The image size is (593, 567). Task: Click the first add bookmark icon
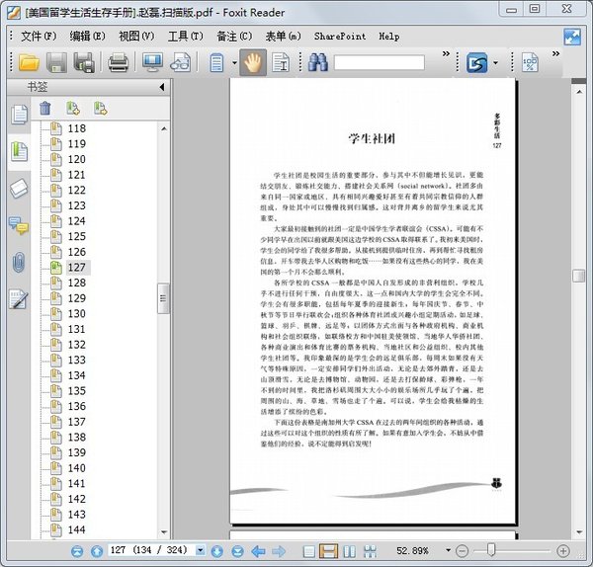pyautogui.click(x=73, y=108)
